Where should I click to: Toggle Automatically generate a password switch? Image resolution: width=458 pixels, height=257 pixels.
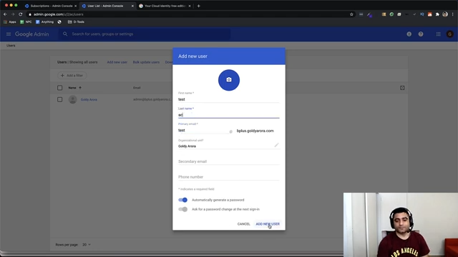183,200
